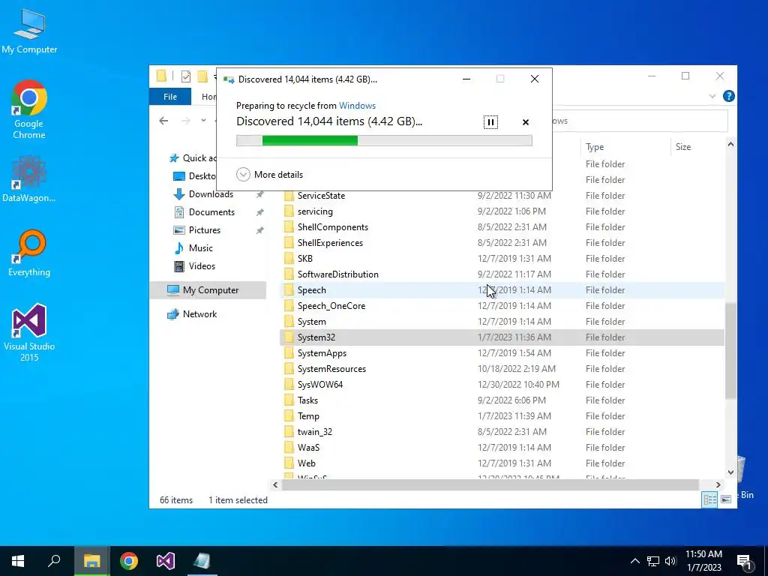Viewport: 768px width, 576px height.
Task: Open the notification center
Action: point(745,561)
